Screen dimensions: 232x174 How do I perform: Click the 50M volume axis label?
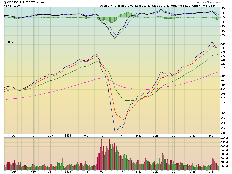(225, 166)
